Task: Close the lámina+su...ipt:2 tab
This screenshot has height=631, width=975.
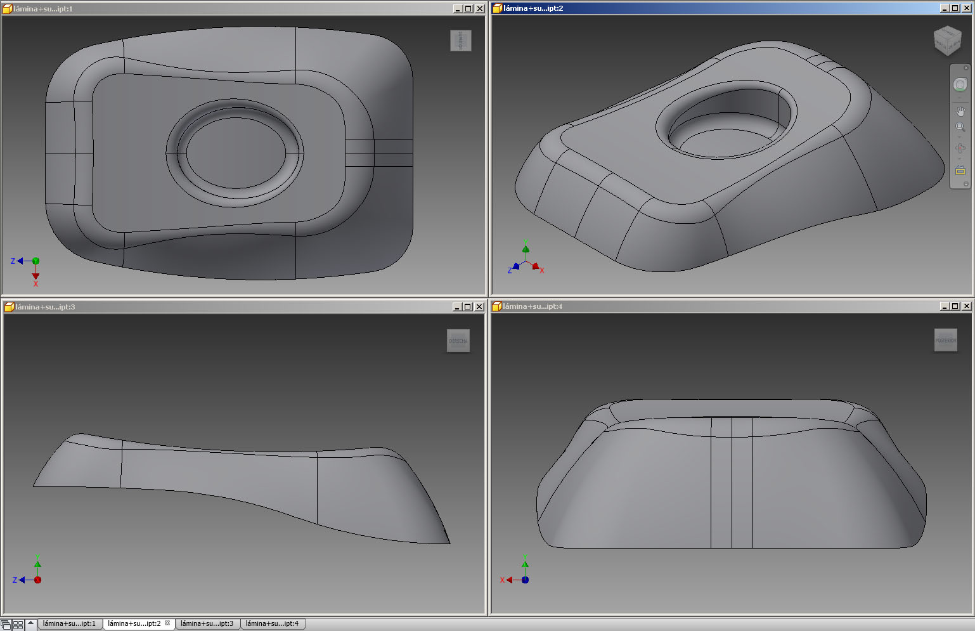Action: pyautogui.click(x=167, y=623)
